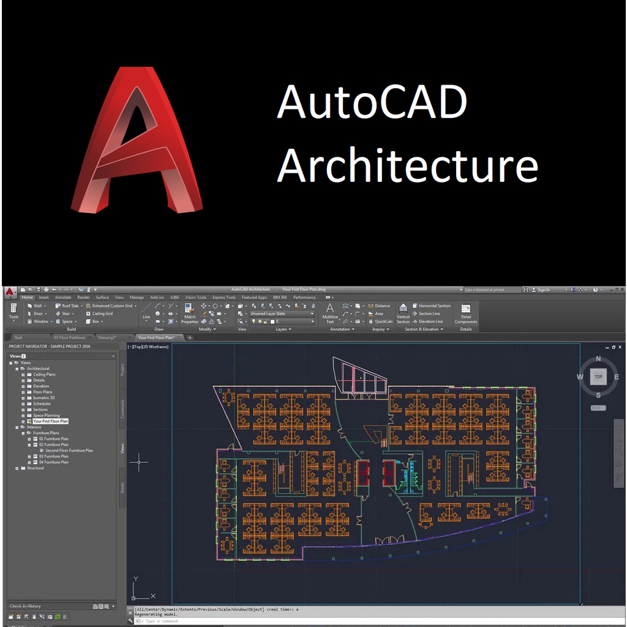Expand the Ceiling Plans folder
Viewport: 627px width, 627px height.
(23, 375)
